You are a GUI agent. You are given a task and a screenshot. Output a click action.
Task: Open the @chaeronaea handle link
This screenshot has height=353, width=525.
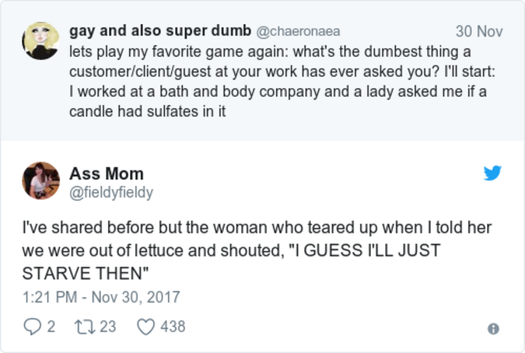point(298,32)
